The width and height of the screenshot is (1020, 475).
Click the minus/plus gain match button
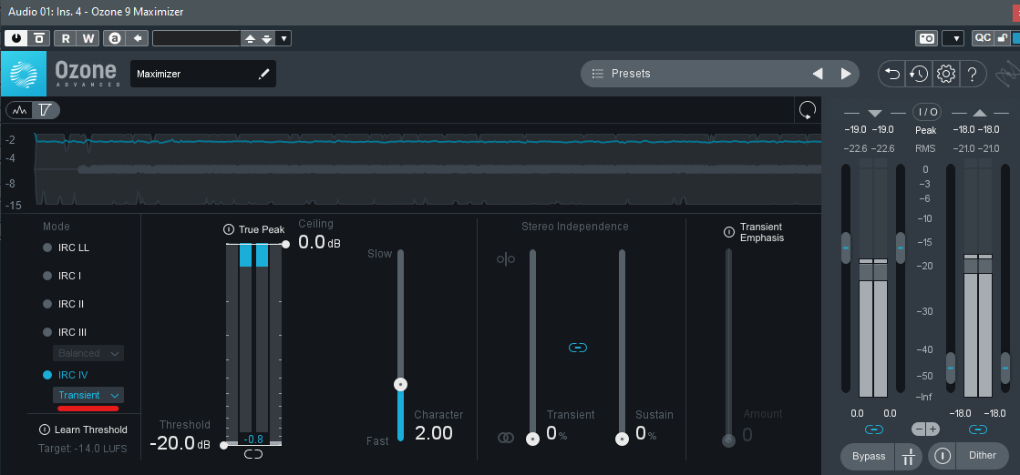click(926, 429)
